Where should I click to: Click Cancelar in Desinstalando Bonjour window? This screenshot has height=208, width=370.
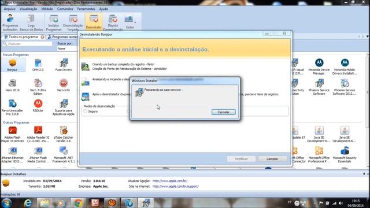tap(272, 159)
